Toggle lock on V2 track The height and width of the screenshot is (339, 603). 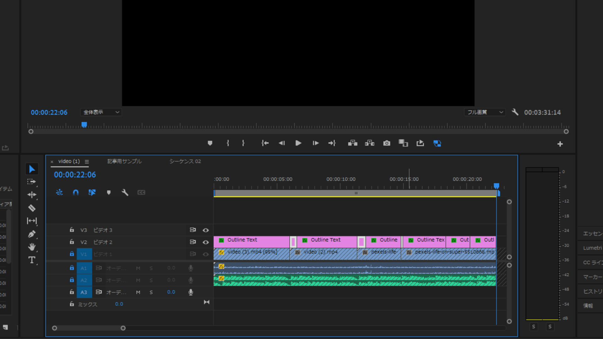coord(72,242)
